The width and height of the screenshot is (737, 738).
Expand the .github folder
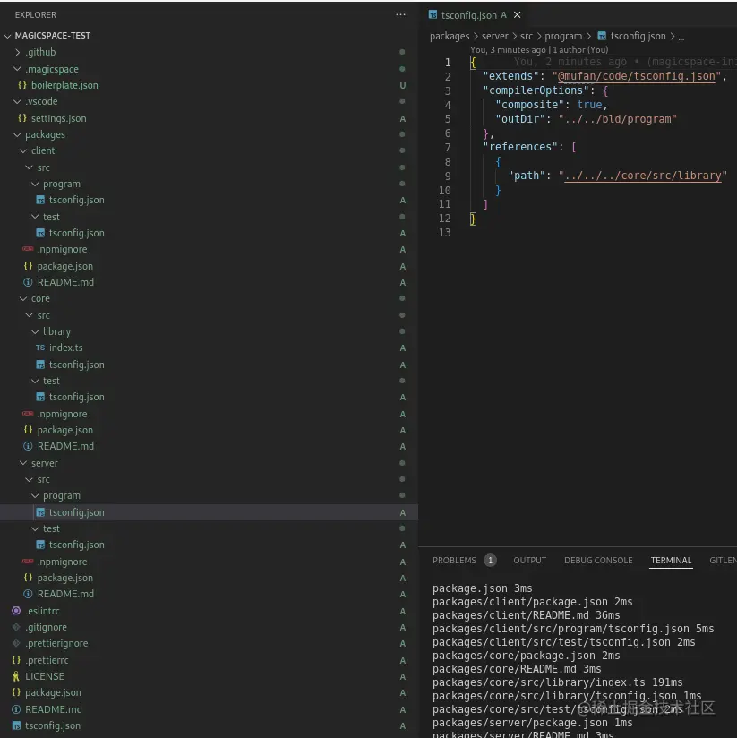click(17, 52)
